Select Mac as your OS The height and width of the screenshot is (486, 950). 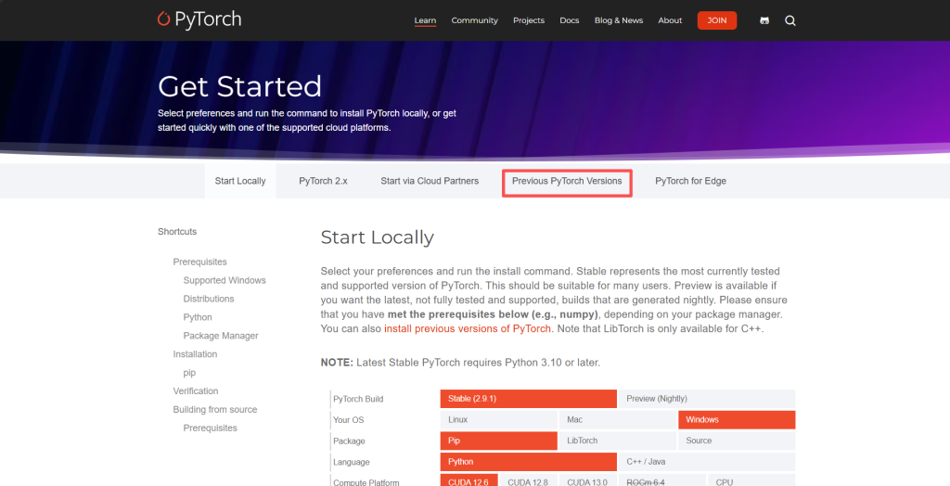617,420
